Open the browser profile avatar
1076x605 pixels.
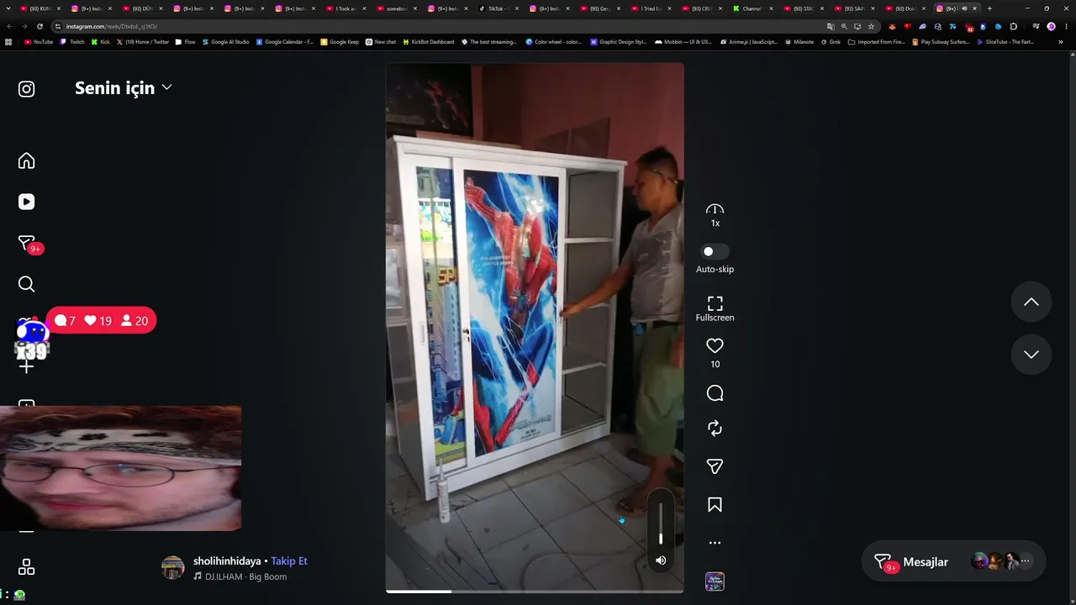tap(1051, 26)
